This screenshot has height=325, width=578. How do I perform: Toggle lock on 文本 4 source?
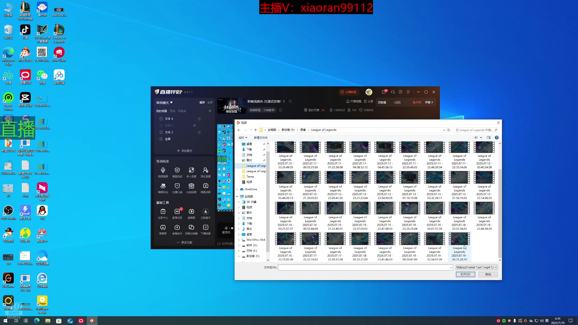tap(199, 119)
